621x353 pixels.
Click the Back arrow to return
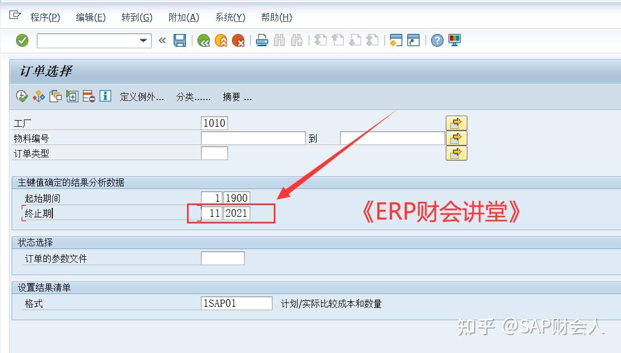203,40
